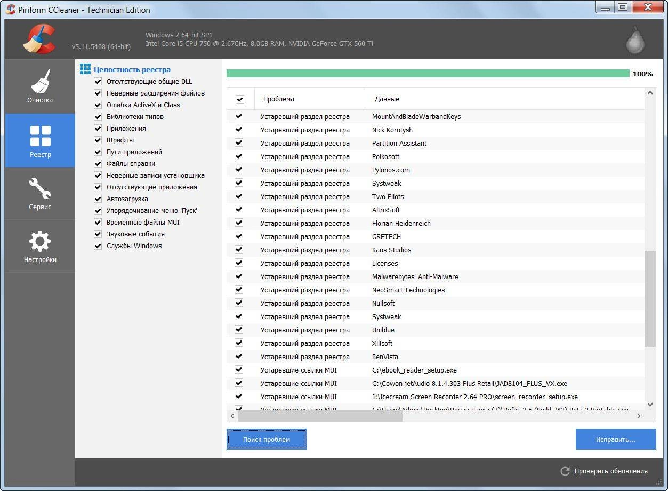
Task: Click the scroll-right arrow under results
Action: (x=639, y=416)
